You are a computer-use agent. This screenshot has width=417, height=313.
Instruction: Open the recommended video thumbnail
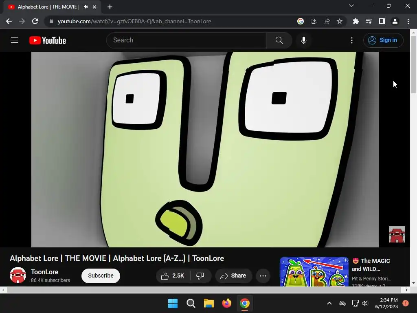click(x=314, y=272)
